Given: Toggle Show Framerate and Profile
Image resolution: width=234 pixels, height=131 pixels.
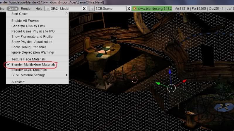Looking at the screenshot, I should click(37, 36).
